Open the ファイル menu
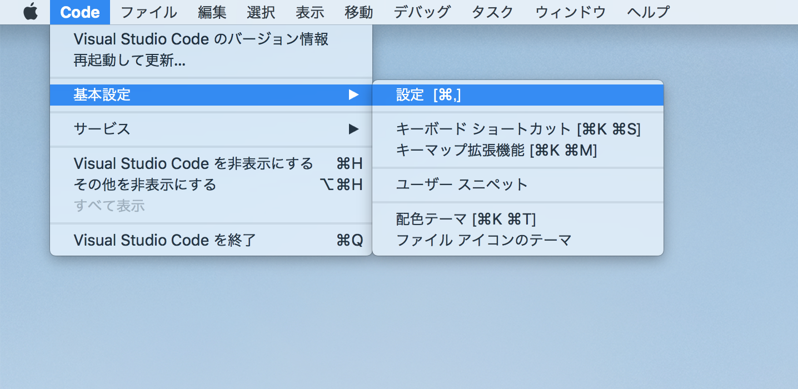This screenshot has width=798, height=389. (148, 12)
